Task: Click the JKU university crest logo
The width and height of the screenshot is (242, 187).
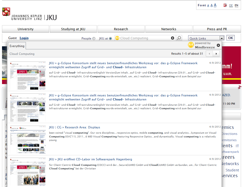Action: tap(6, 12)
